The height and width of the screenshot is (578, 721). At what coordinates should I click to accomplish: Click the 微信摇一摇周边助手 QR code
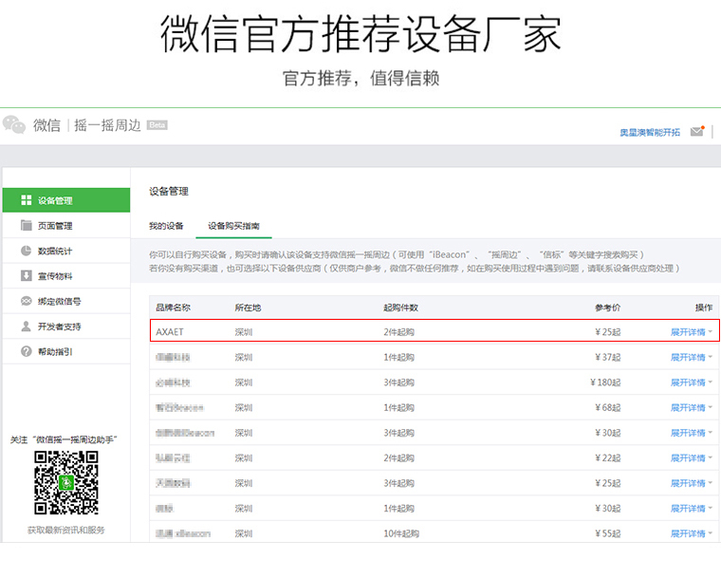(66, 482)
